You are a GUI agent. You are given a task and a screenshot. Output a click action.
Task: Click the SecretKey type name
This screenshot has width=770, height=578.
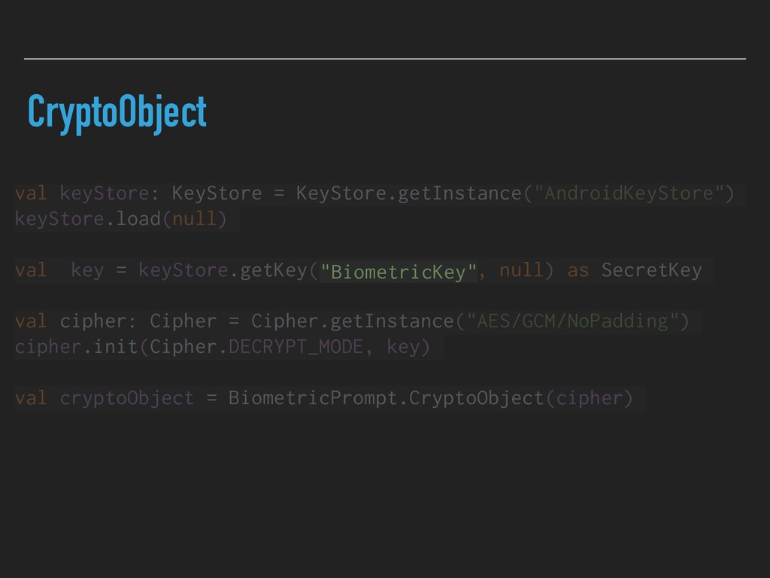(x=651, y=270)
